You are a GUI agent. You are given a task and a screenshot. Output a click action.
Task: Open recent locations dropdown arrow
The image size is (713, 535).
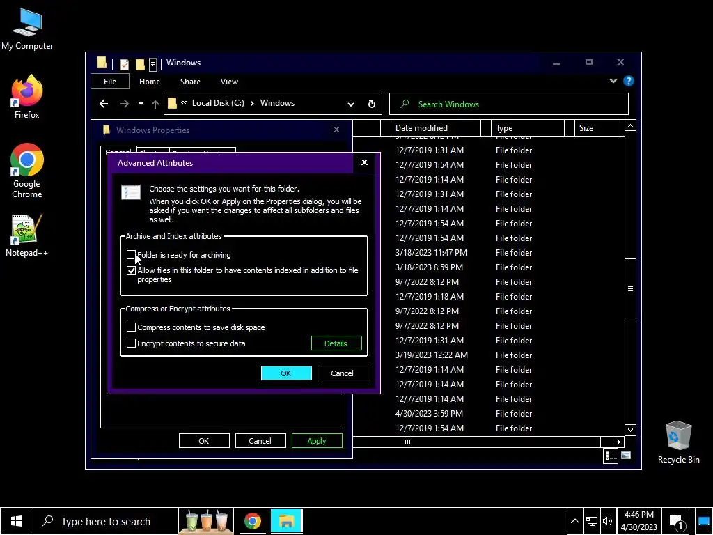(x=141, y=104)
